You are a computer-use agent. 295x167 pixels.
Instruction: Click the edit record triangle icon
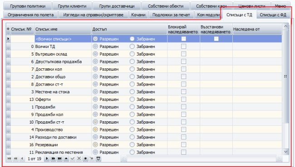click(x=66, y=158)
